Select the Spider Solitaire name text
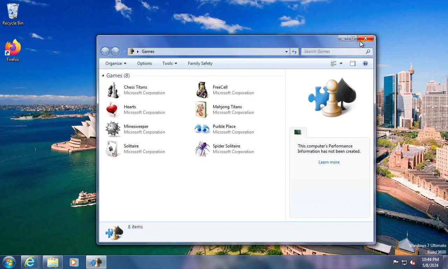This screenshot has width=448, height=269. (x=226, y=146)
